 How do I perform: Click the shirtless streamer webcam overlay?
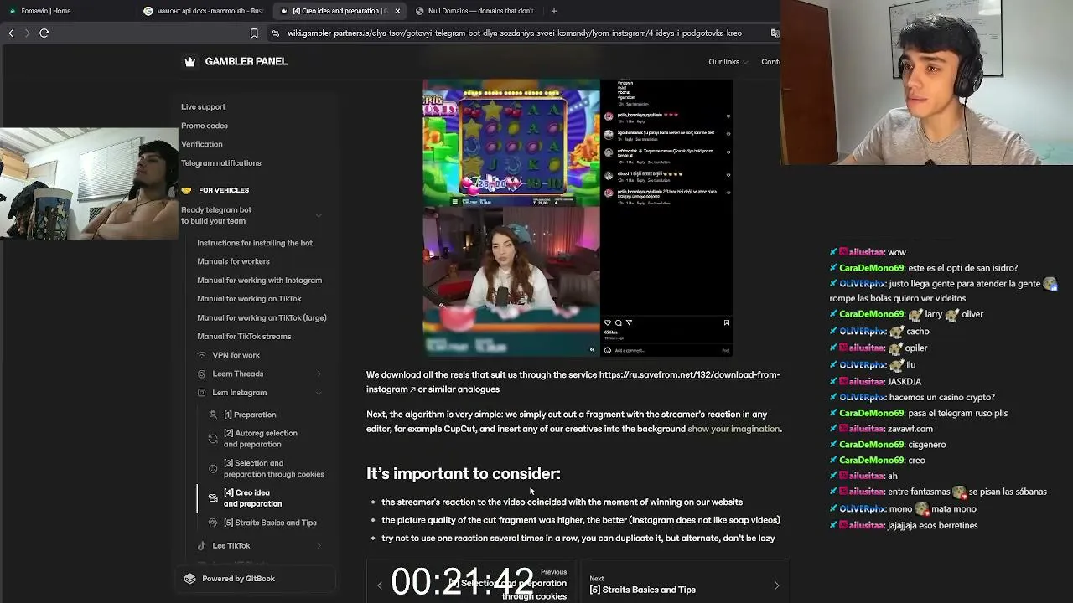coord(89,183)
